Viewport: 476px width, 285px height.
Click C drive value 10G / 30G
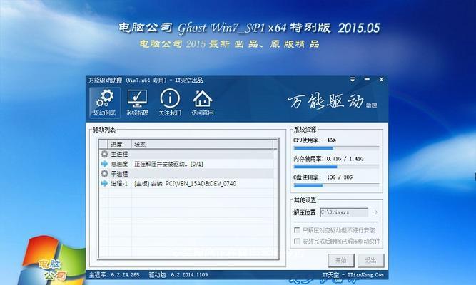click(340, 177)
